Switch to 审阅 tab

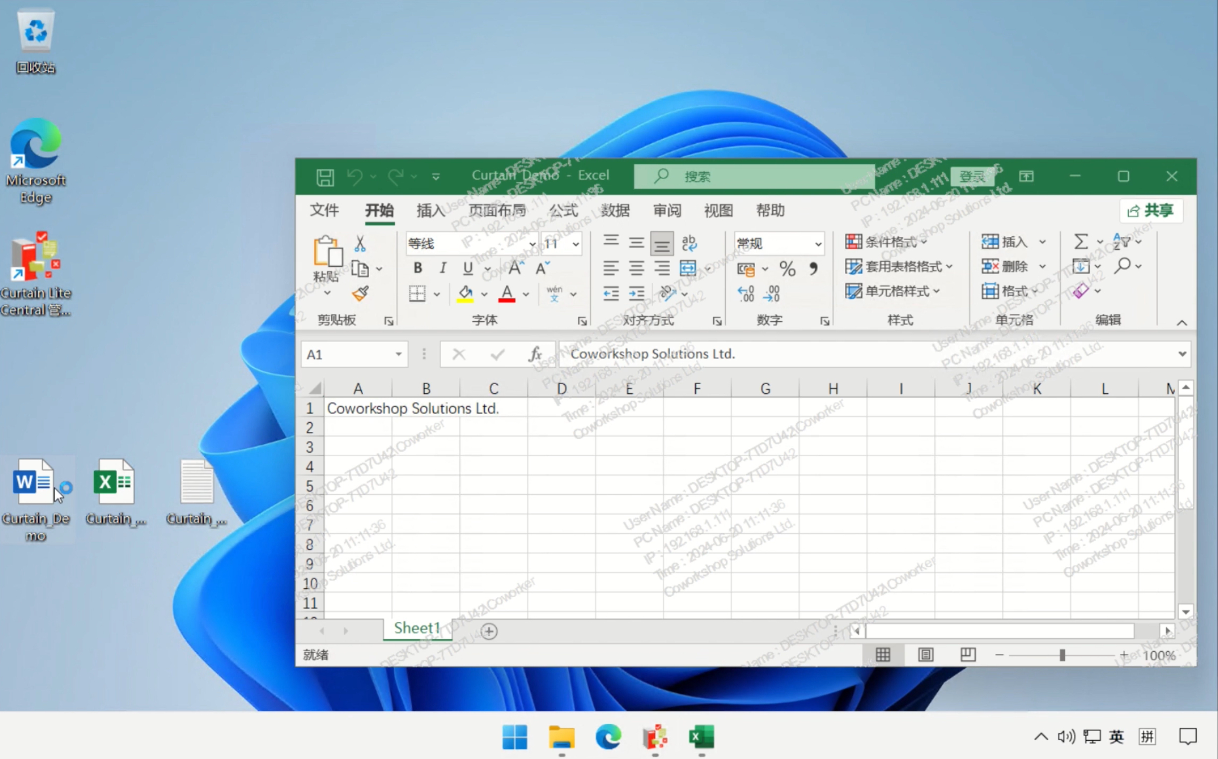tap(667, 210)
